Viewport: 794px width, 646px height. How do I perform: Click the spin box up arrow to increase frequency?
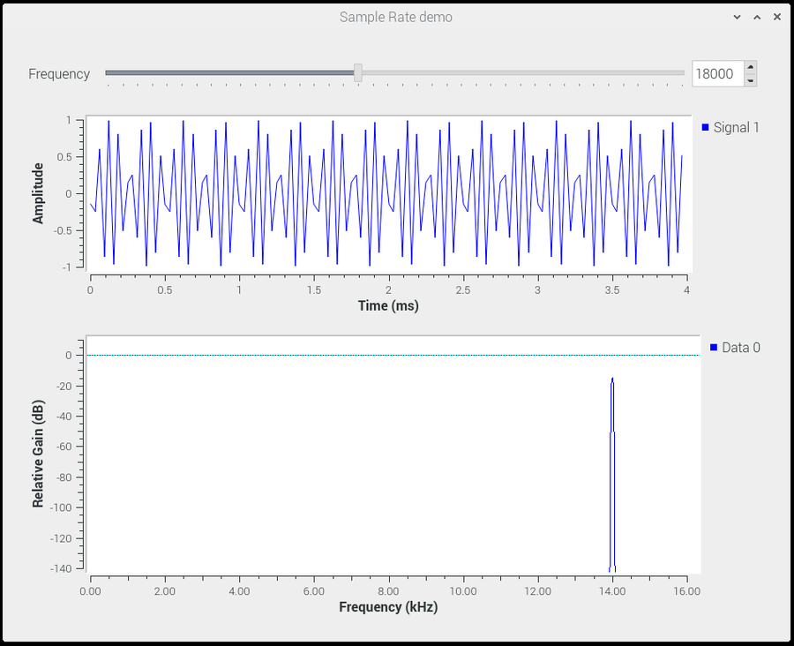point(749,67)
